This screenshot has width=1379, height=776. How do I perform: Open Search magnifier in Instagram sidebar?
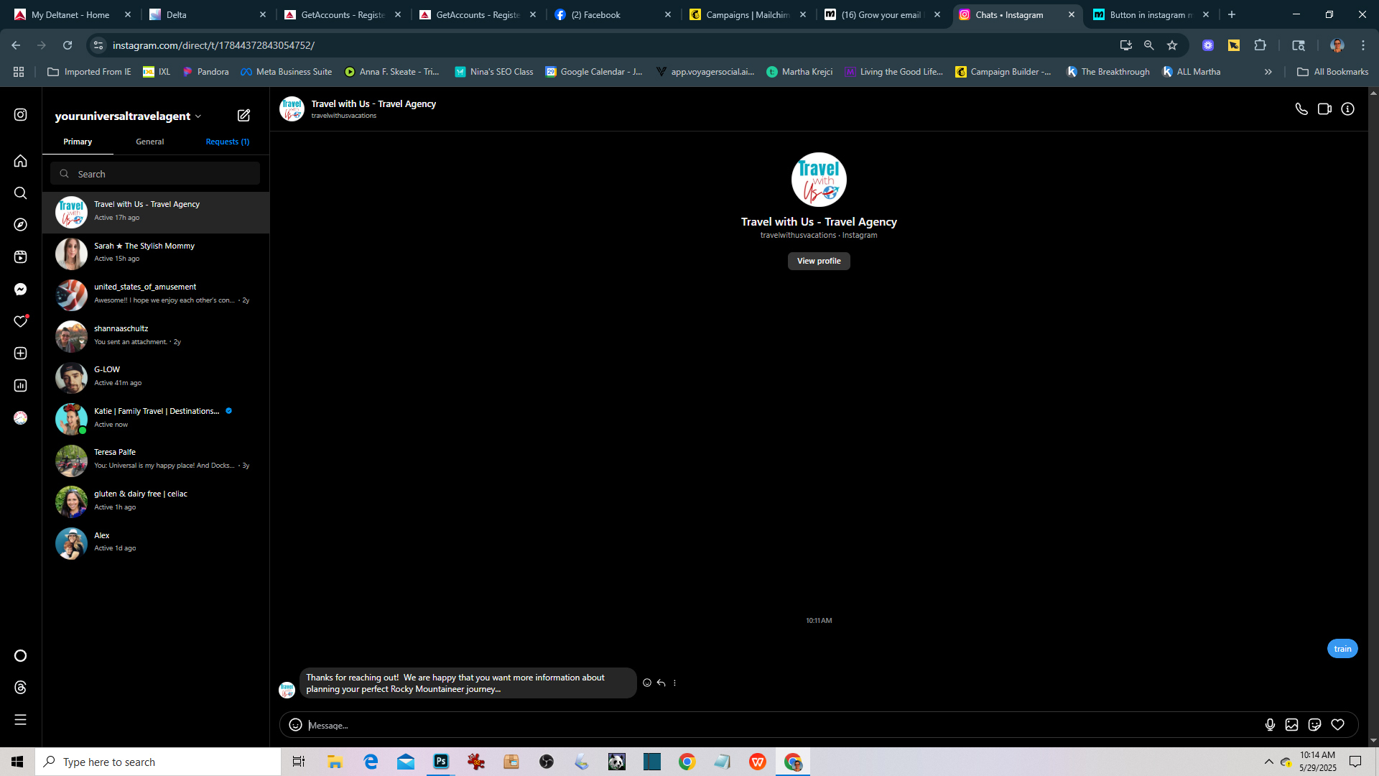coord(20,193)
